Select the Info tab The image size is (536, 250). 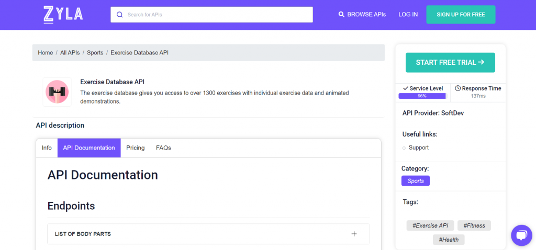pyautogui.click(x=47, y=148)
